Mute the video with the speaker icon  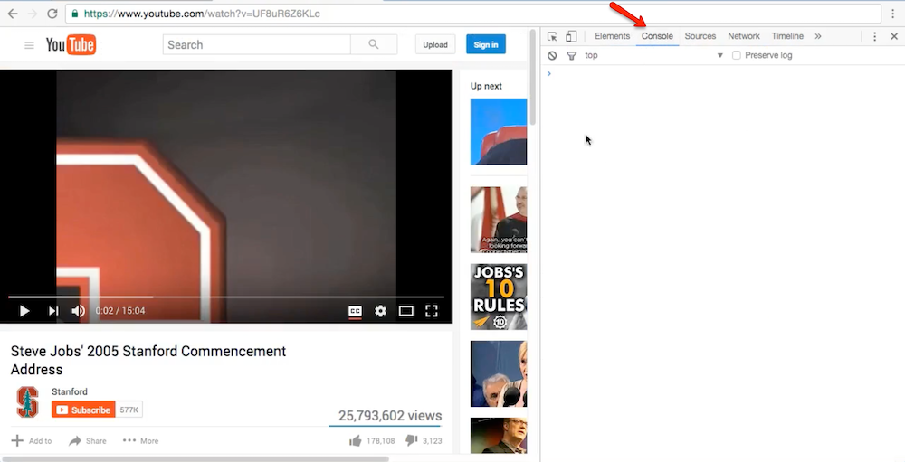[78, 311]
